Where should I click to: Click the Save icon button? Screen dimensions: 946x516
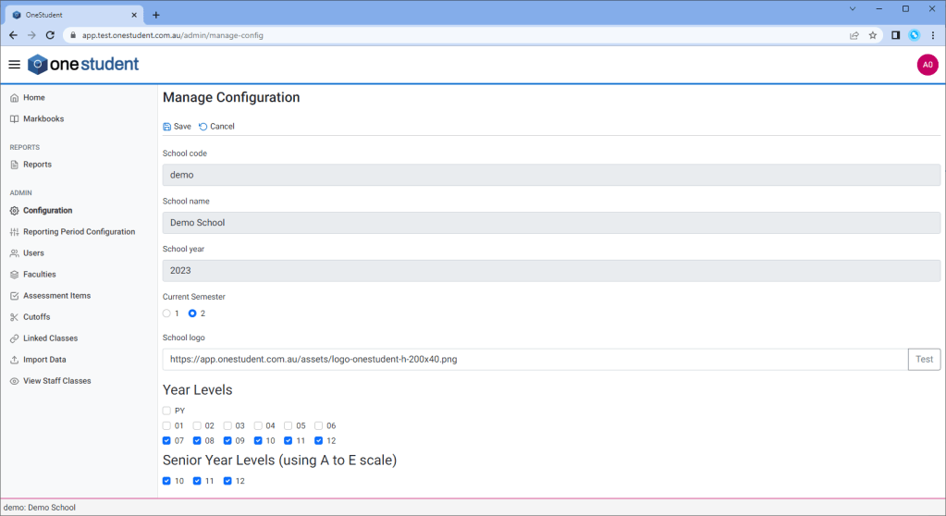(167, 127)
